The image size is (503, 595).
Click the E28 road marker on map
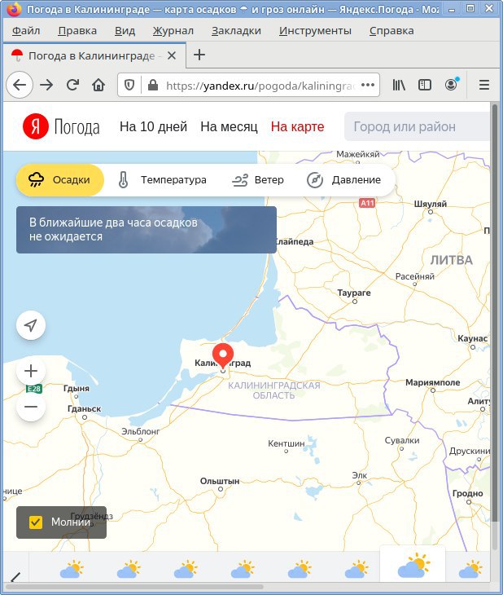[33, 389]
